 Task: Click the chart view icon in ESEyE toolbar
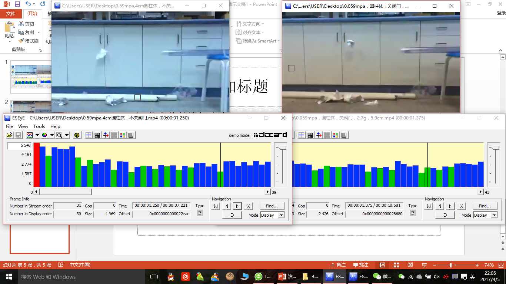(x=30, y=135)
